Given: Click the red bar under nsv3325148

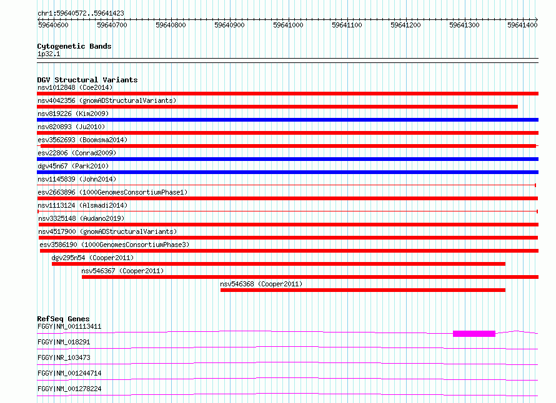Looking at the screenshot, I should (x=289, y=225).
